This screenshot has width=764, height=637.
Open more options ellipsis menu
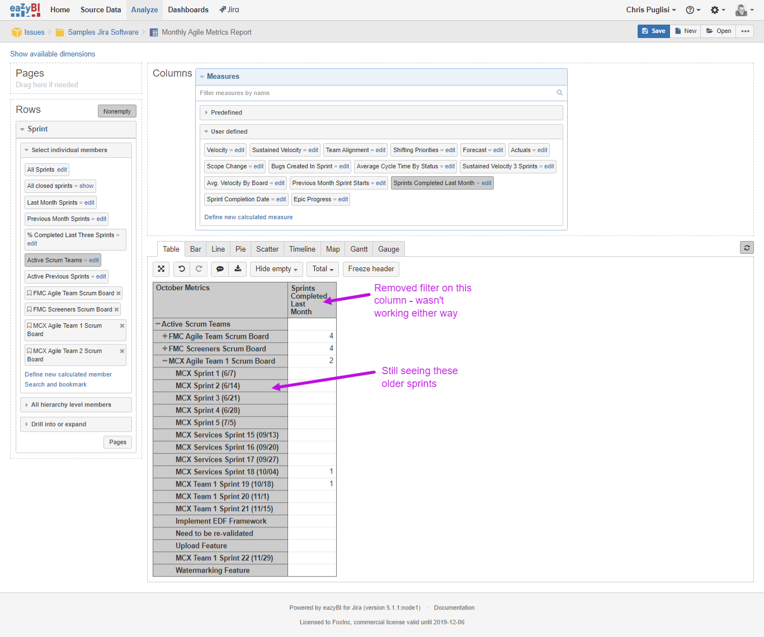click(x=745, y=31)
